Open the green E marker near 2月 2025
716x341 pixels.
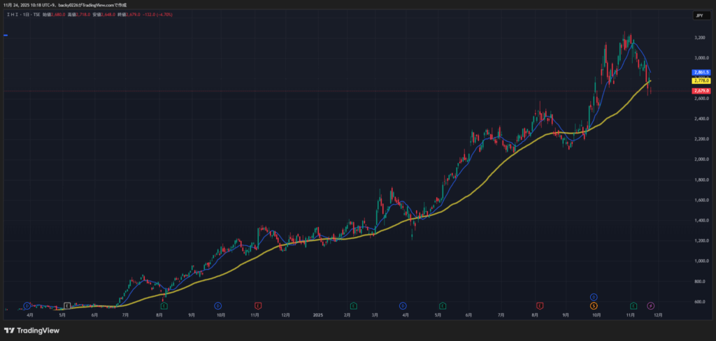354,305
